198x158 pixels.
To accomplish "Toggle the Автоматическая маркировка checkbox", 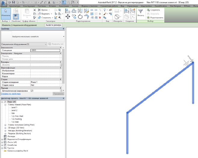I will click(x=32, y=90).
